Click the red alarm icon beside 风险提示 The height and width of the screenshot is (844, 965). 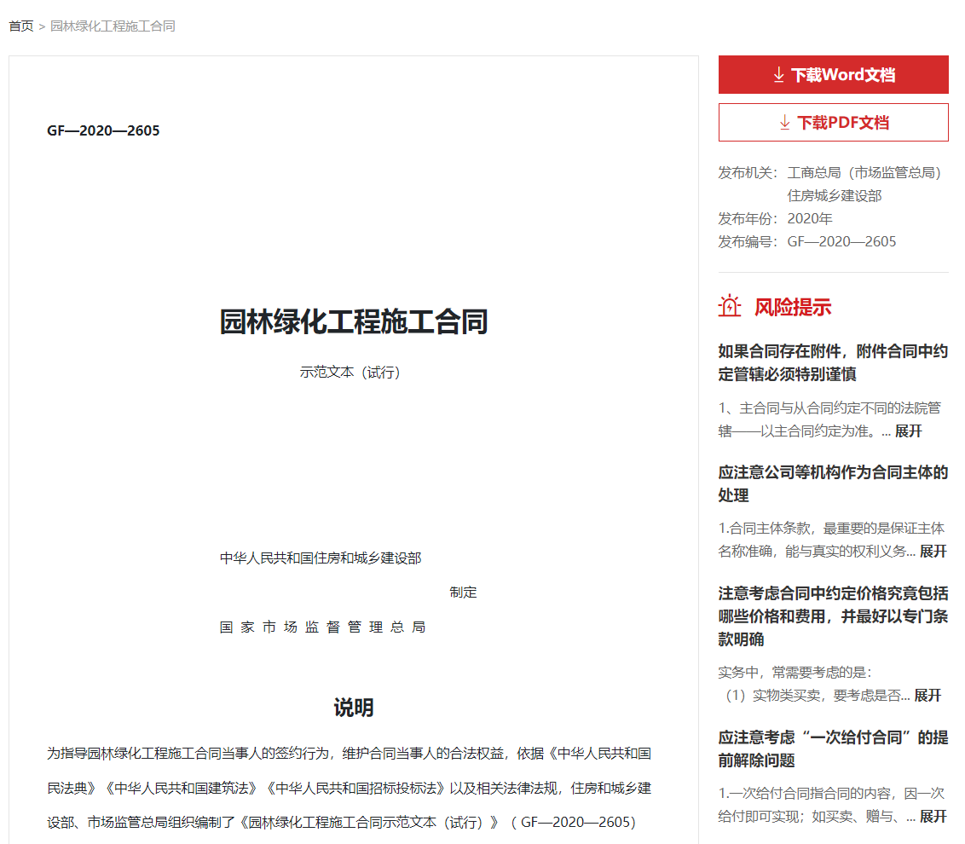730,306
